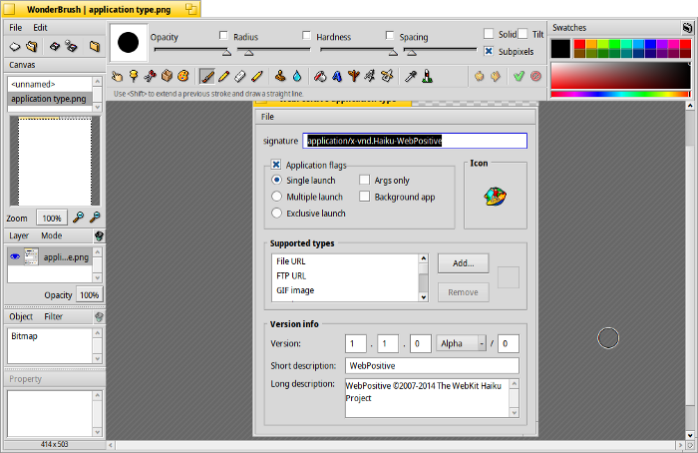Click the Spacing slider
698x453 pixels.
tap(441, 50)
